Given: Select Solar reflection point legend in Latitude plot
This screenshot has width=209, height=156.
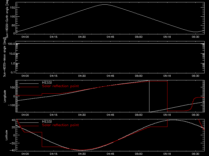Looking at the screenshot, I should 60,125.
